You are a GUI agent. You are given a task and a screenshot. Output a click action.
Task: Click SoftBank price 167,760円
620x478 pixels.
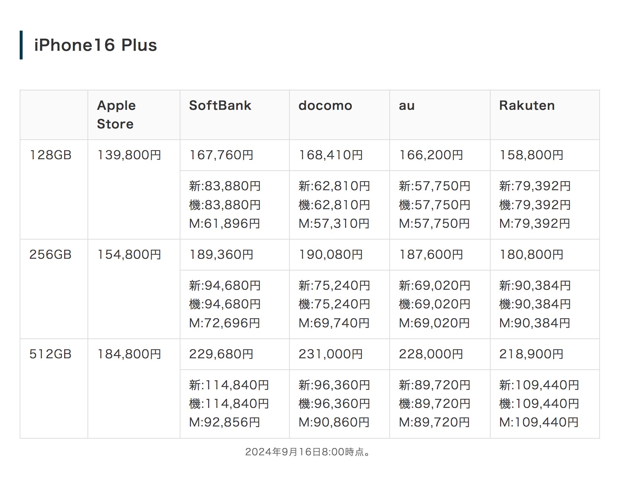(221, 155)
